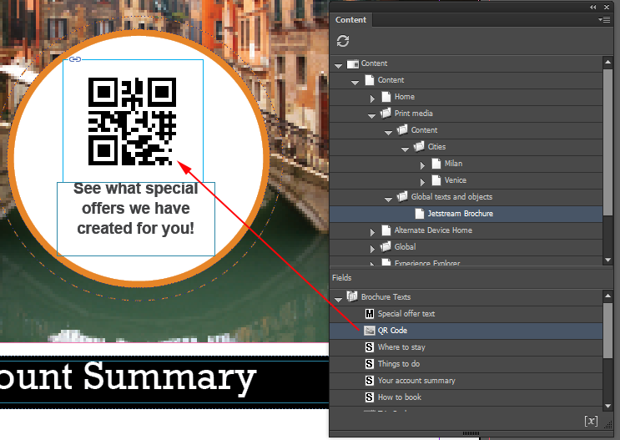Screen dimensions: 620x440
Task: Click the S icon for Things to do
Action: pos(370,364)
